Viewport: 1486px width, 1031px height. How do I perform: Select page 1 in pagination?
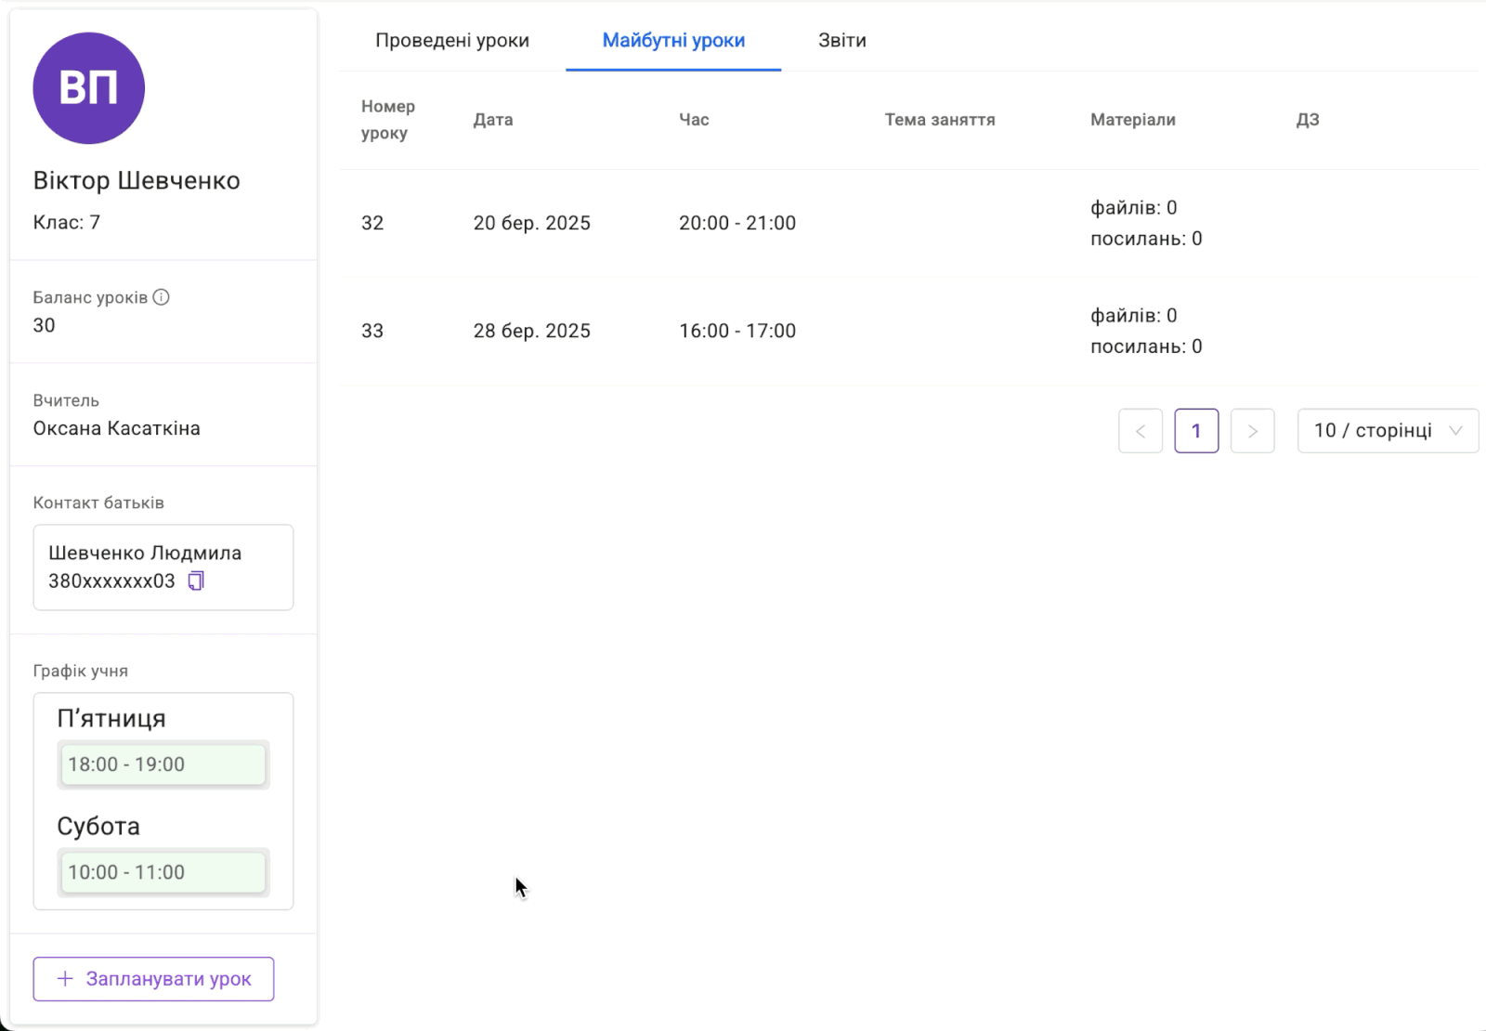point(1196,431)
